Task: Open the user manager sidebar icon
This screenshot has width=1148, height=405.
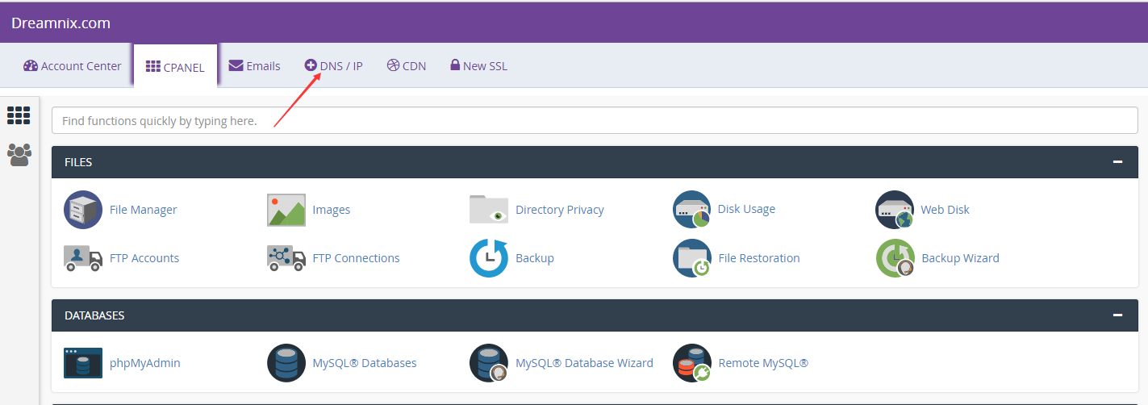Action: 19,154
